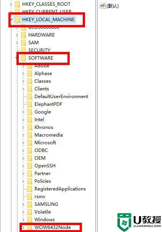Screen dimensions: 162x232
Task: Expand the Policies key arrow
Action: pyautogui.click(x=23, y=181)
